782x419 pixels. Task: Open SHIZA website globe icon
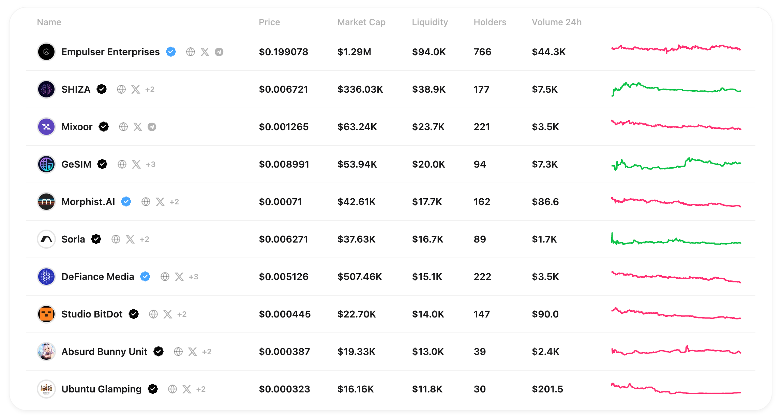pyautogui.click(x=121, y=89)
